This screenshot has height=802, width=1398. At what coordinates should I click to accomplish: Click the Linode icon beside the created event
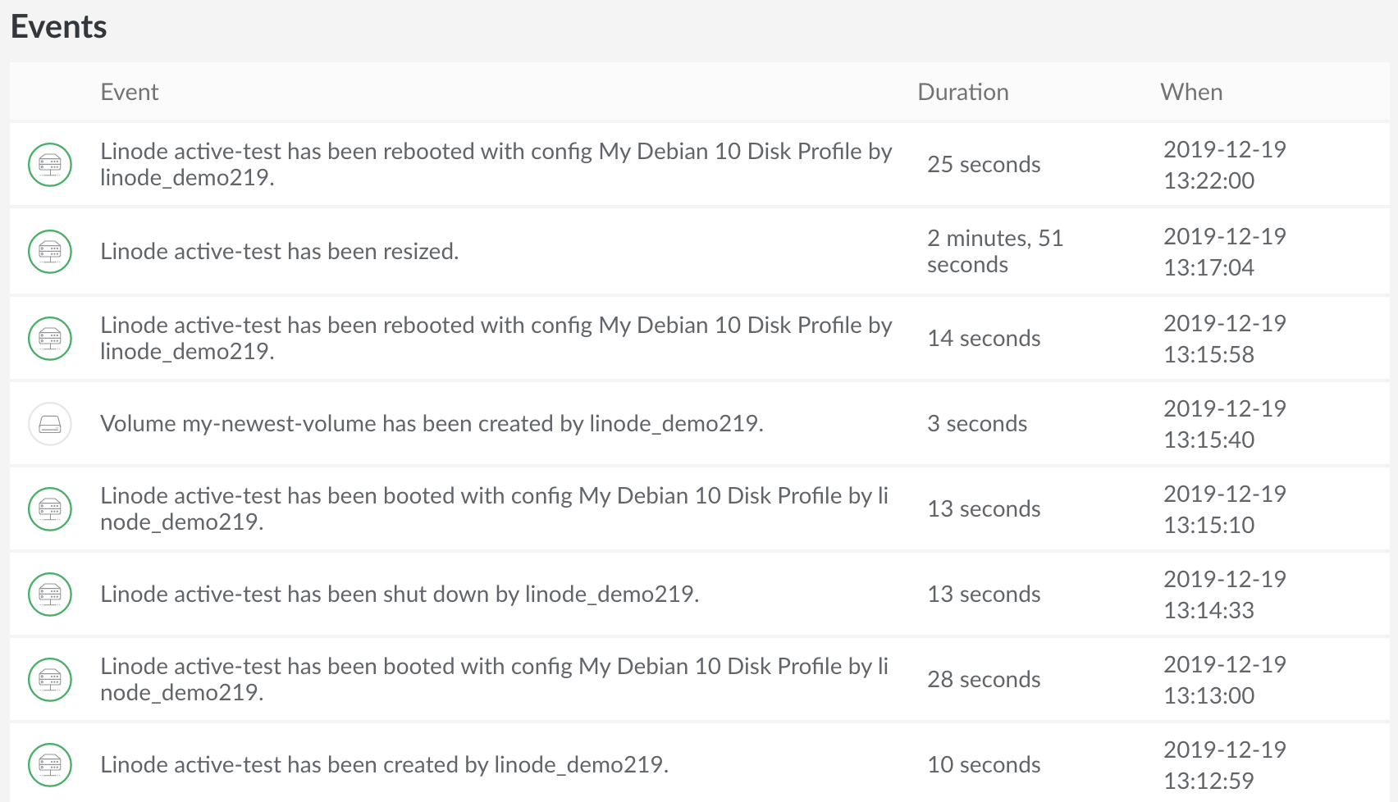click(50, 765)
